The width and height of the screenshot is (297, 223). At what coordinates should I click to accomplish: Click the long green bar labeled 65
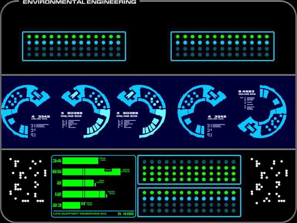pyautogui.click(x=92, y=172)
